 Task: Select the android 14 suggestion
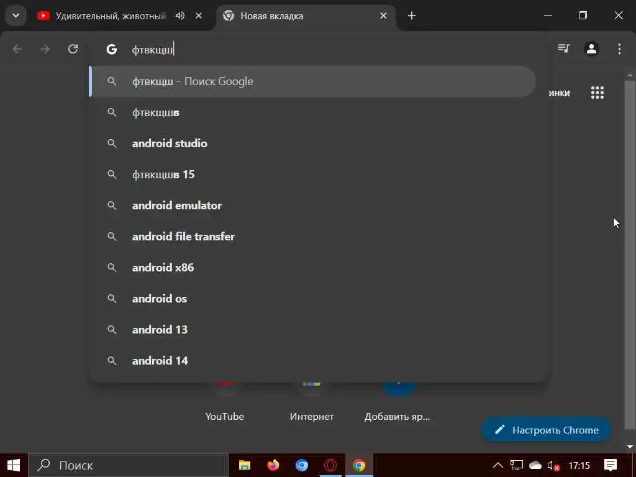point(312,361)
